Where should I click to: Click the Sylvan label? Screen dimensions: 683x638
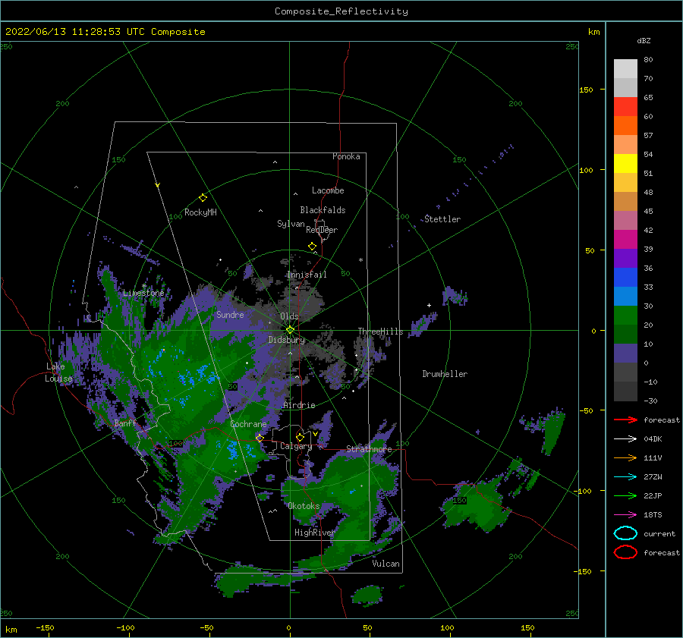(x=291, y=224)
